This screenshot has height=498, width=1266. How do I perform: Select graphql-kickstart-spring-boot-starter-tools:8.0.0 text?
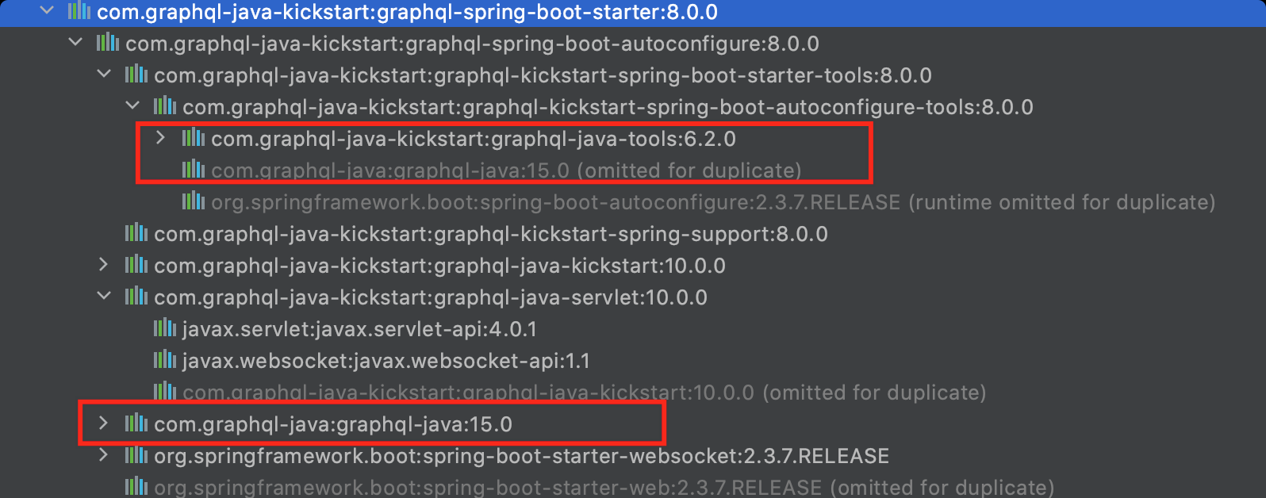coord(543,75)
